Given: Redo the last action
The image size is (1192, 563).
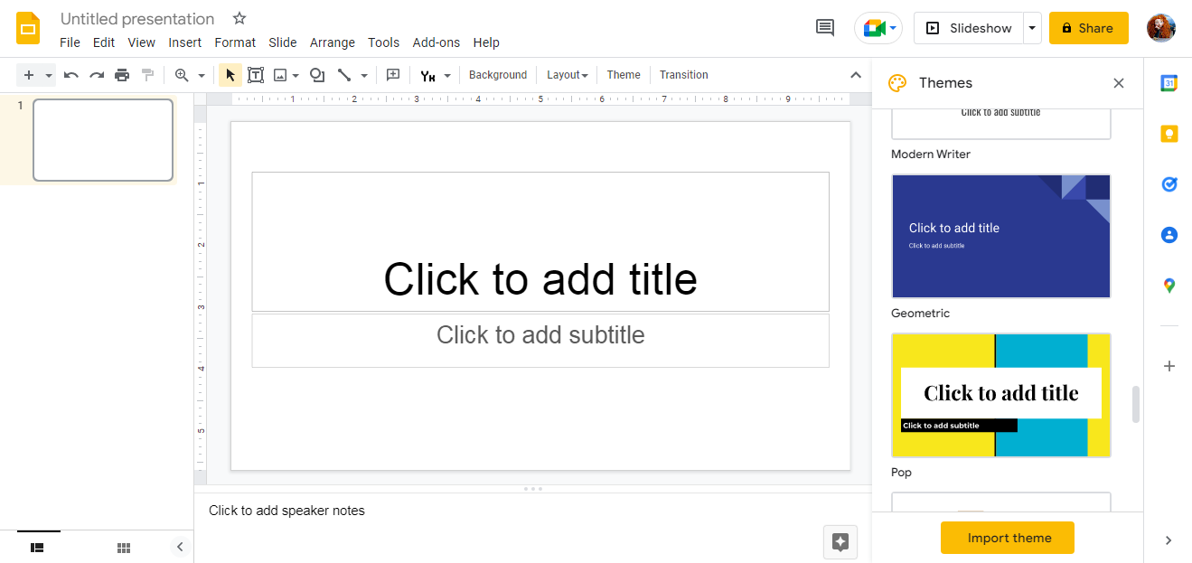Looking at the screenshot, I should (97, 75).
